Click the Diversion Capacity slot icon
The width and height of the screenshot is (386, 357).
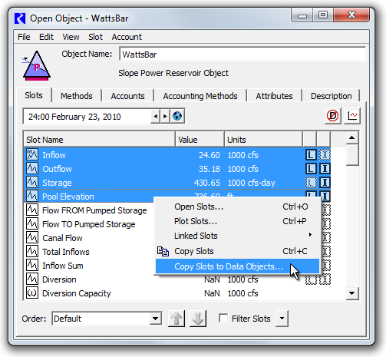32,293
